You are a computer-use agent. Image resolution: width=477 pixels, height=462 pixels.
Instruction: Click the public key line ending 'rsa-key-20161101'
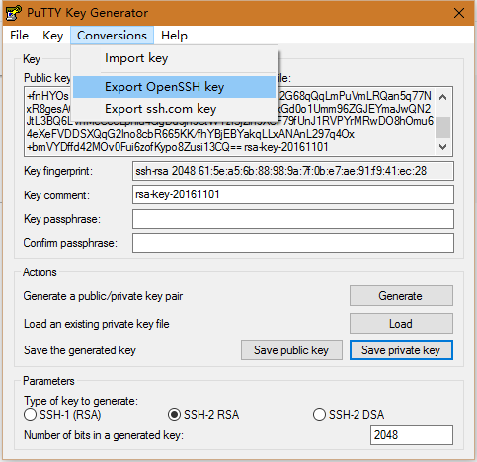(x=178, y=147)
